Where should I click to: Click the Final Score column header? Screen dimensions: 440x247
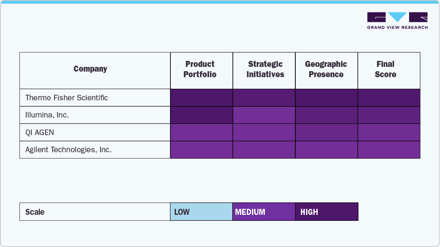[x=385, y=69]
